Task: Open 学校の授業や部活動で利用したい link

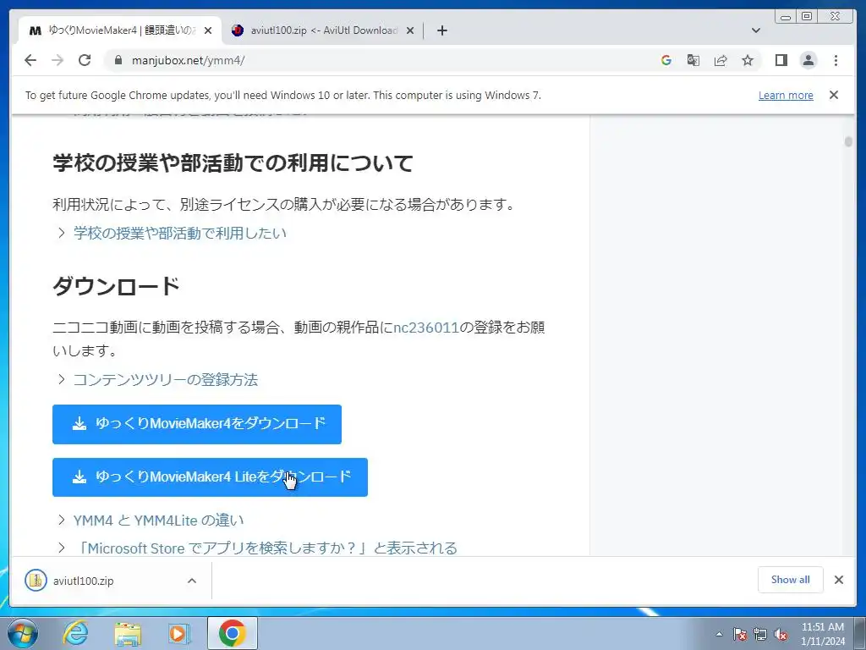Action: 180,233
